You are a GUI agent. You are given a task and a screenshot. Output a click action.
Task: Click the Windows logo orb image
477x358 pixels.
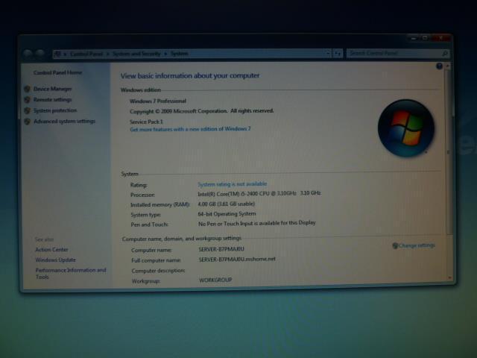click(406, 128)
